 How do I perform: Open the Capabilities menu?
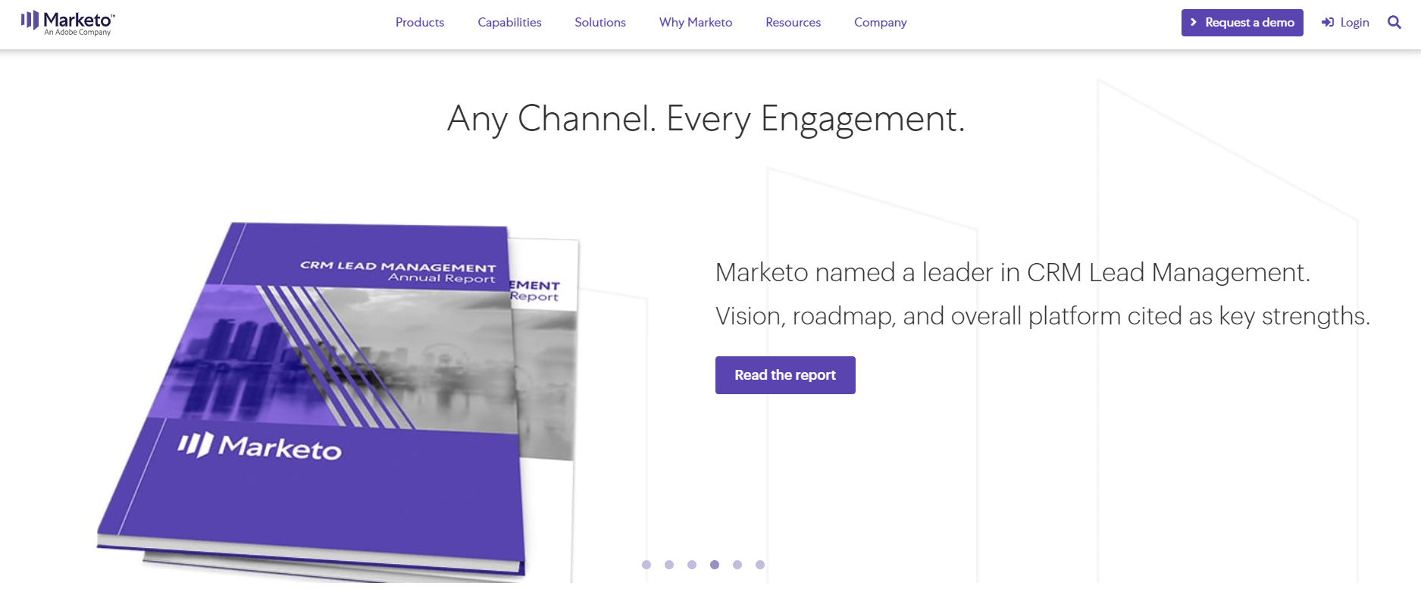509,23
